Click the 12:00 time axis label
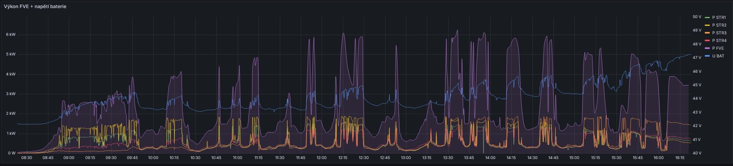The height and width of the screenshot is (166, 733). [322, 158]
